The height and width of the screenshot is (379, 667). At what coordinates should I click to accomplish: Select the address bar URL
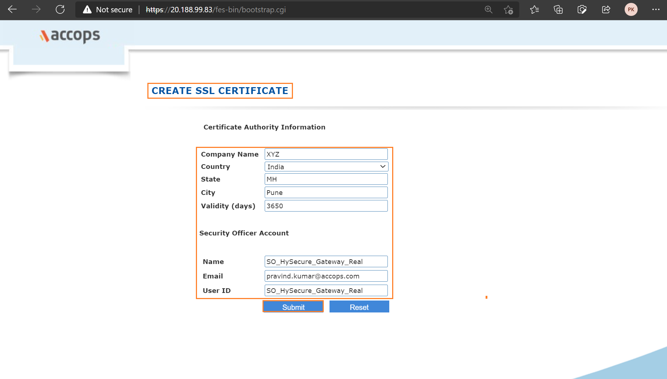point(216,10)
